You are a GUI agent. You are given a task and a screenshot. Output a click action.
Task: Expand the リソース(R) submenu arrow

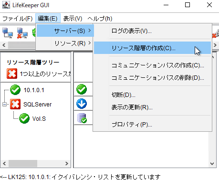90,43
